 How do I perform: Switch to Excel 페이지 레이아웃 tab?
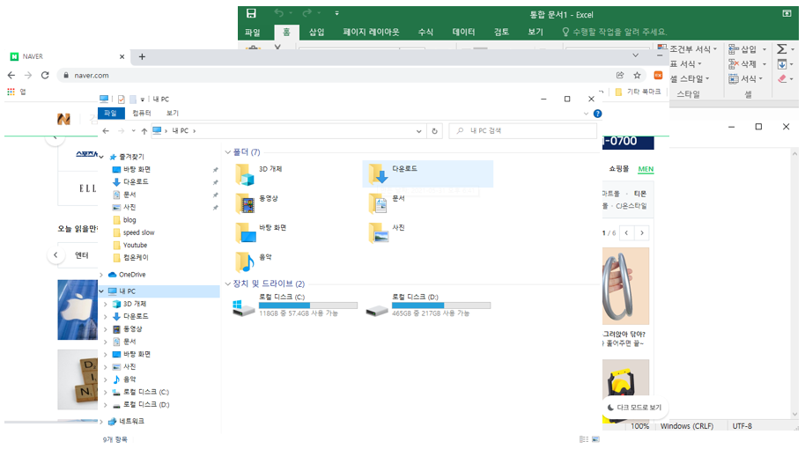(x=371, y=32)
